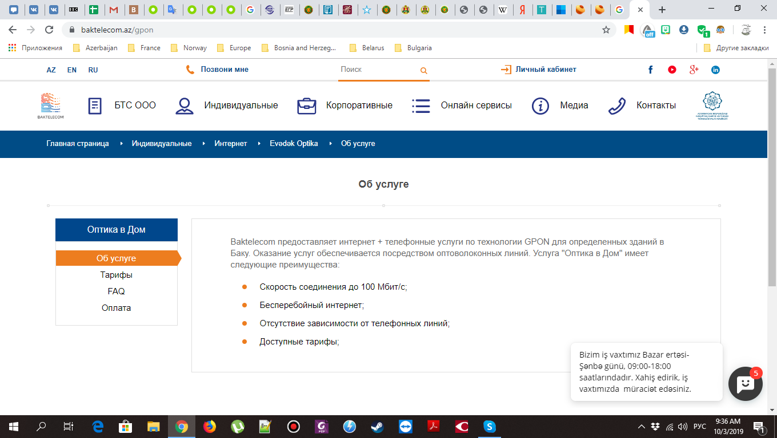Image resolution: width=777 pixels, height=438 pixels.
Task: Click the orange search magnifier icon
Action: coord(423,71)
